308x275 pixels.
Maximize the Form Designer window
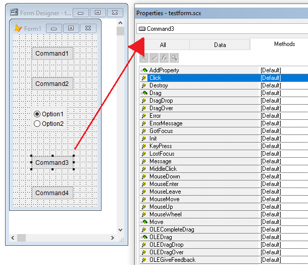click(x=97, y=13)
